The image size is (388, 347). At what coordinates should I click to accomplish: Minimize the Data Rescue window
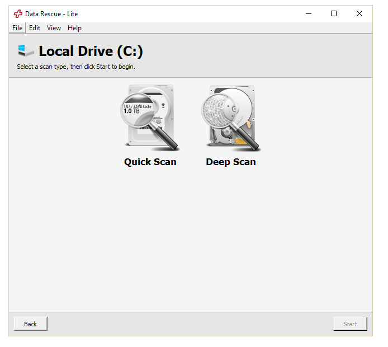(309, 13)
